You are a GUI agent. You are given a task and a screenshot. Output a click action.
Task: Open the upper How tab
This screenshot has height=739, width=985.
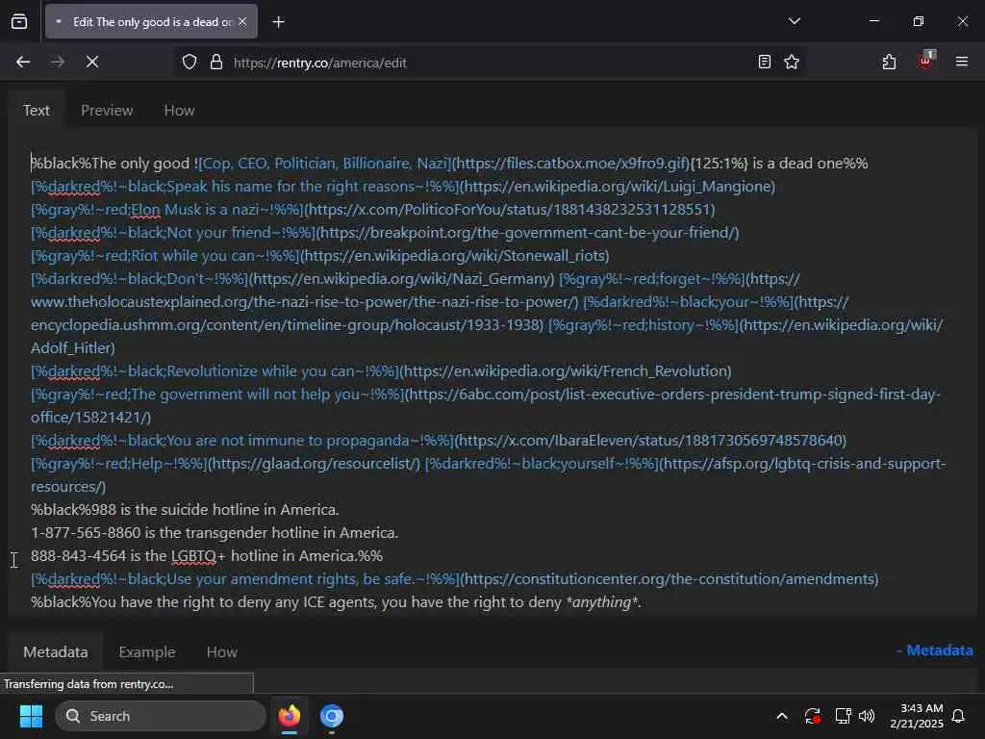click(x=179, y=111)
